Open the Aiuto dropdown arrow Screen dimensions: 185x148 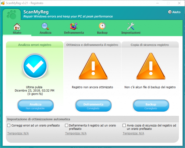point(170,12)
